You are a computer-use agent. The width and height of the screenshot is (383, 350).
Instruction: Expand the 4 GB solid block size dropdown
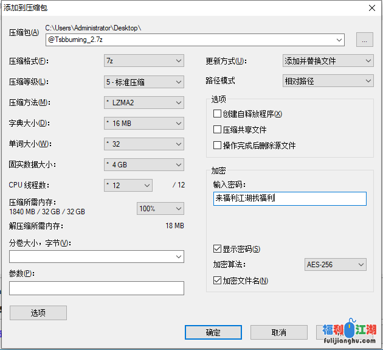143,164
